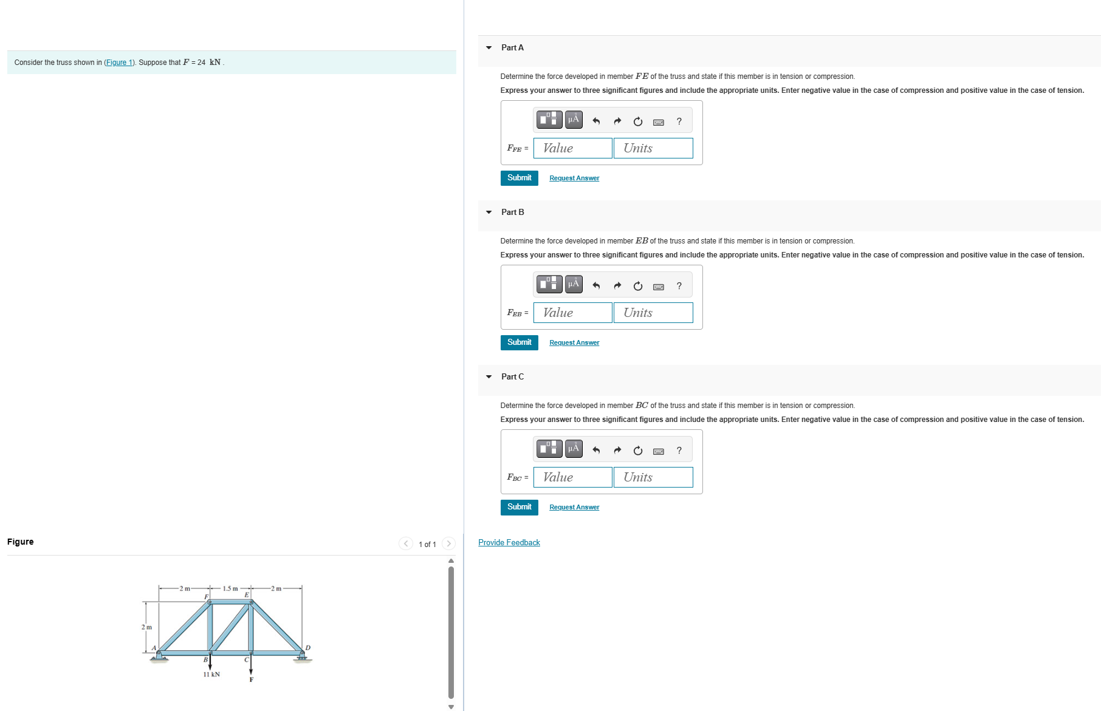Click undo arrow in Part A toolbar
The image size is (1101, 711).
[596, 121]
